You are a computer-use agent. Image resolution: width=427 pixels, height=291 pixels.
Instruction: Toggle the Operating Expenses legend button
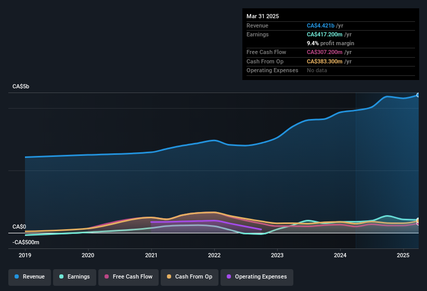point(257,277)
